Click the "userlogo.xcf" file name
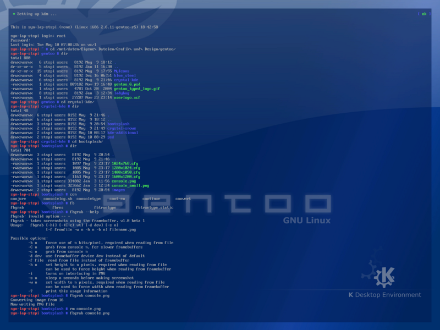Viewport: 440px width, 330px height. [127, 97]
